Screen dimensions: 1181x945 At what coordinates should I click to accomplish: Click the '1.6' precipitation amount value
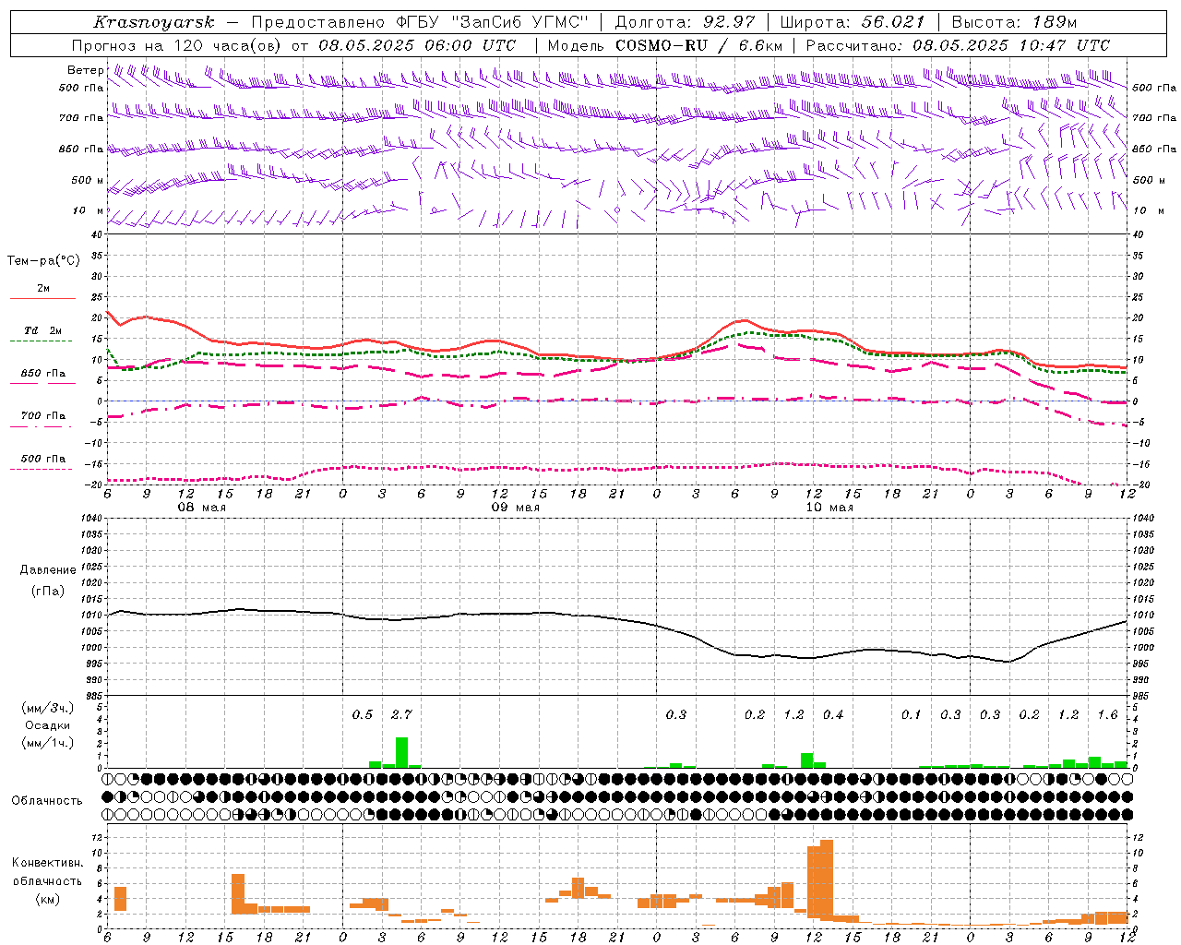coord(1107,715)
